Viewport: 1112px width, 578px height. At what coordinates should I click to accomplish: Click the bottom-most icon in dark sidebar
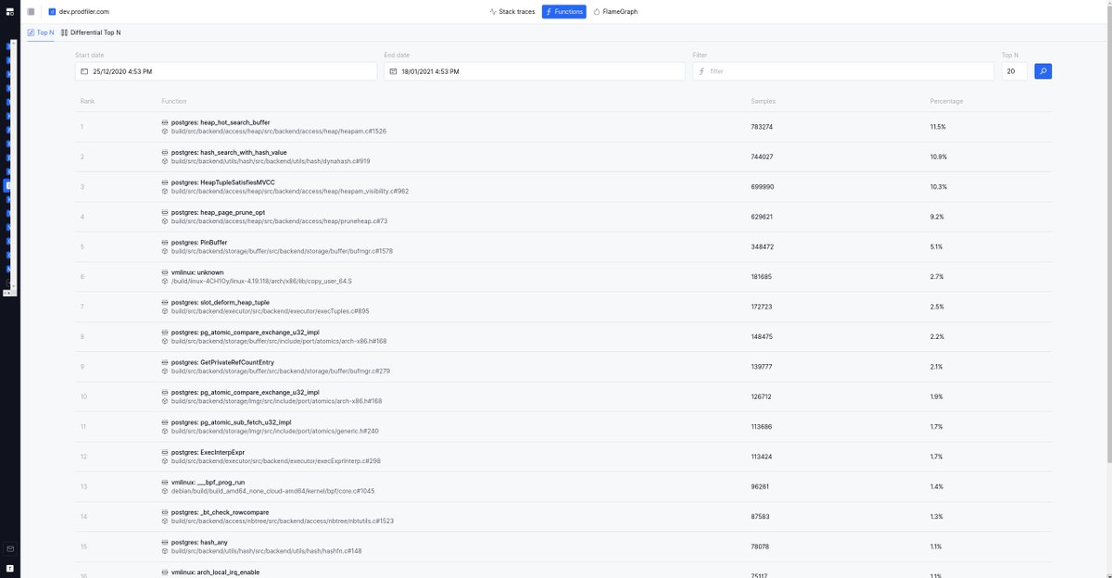[9, 567]
